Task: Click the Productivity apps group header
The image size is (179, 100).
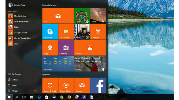Action: (49, 5)
